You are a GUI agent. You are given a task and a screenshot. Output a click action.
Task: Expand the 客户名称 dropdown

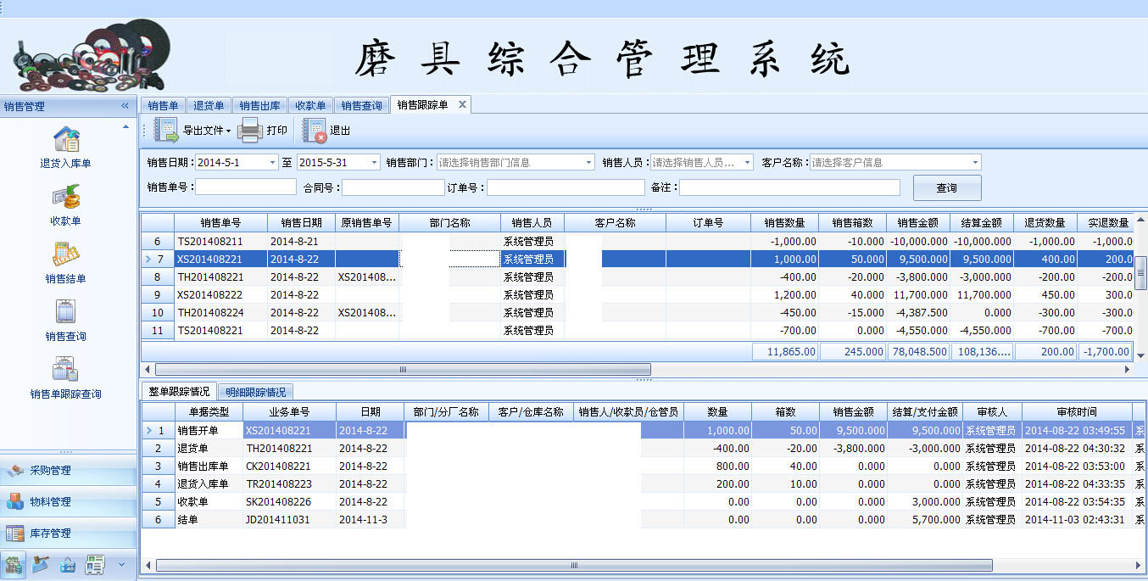pyautogui.click(x=976, y=162)
